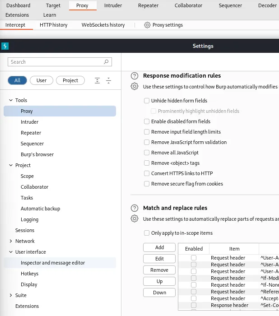
Task: Click the Add rule button
Action: 159,247
